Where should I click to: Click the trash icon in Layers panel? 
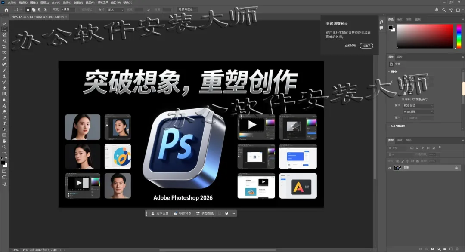pyautogui.click(x=457, y=249)
